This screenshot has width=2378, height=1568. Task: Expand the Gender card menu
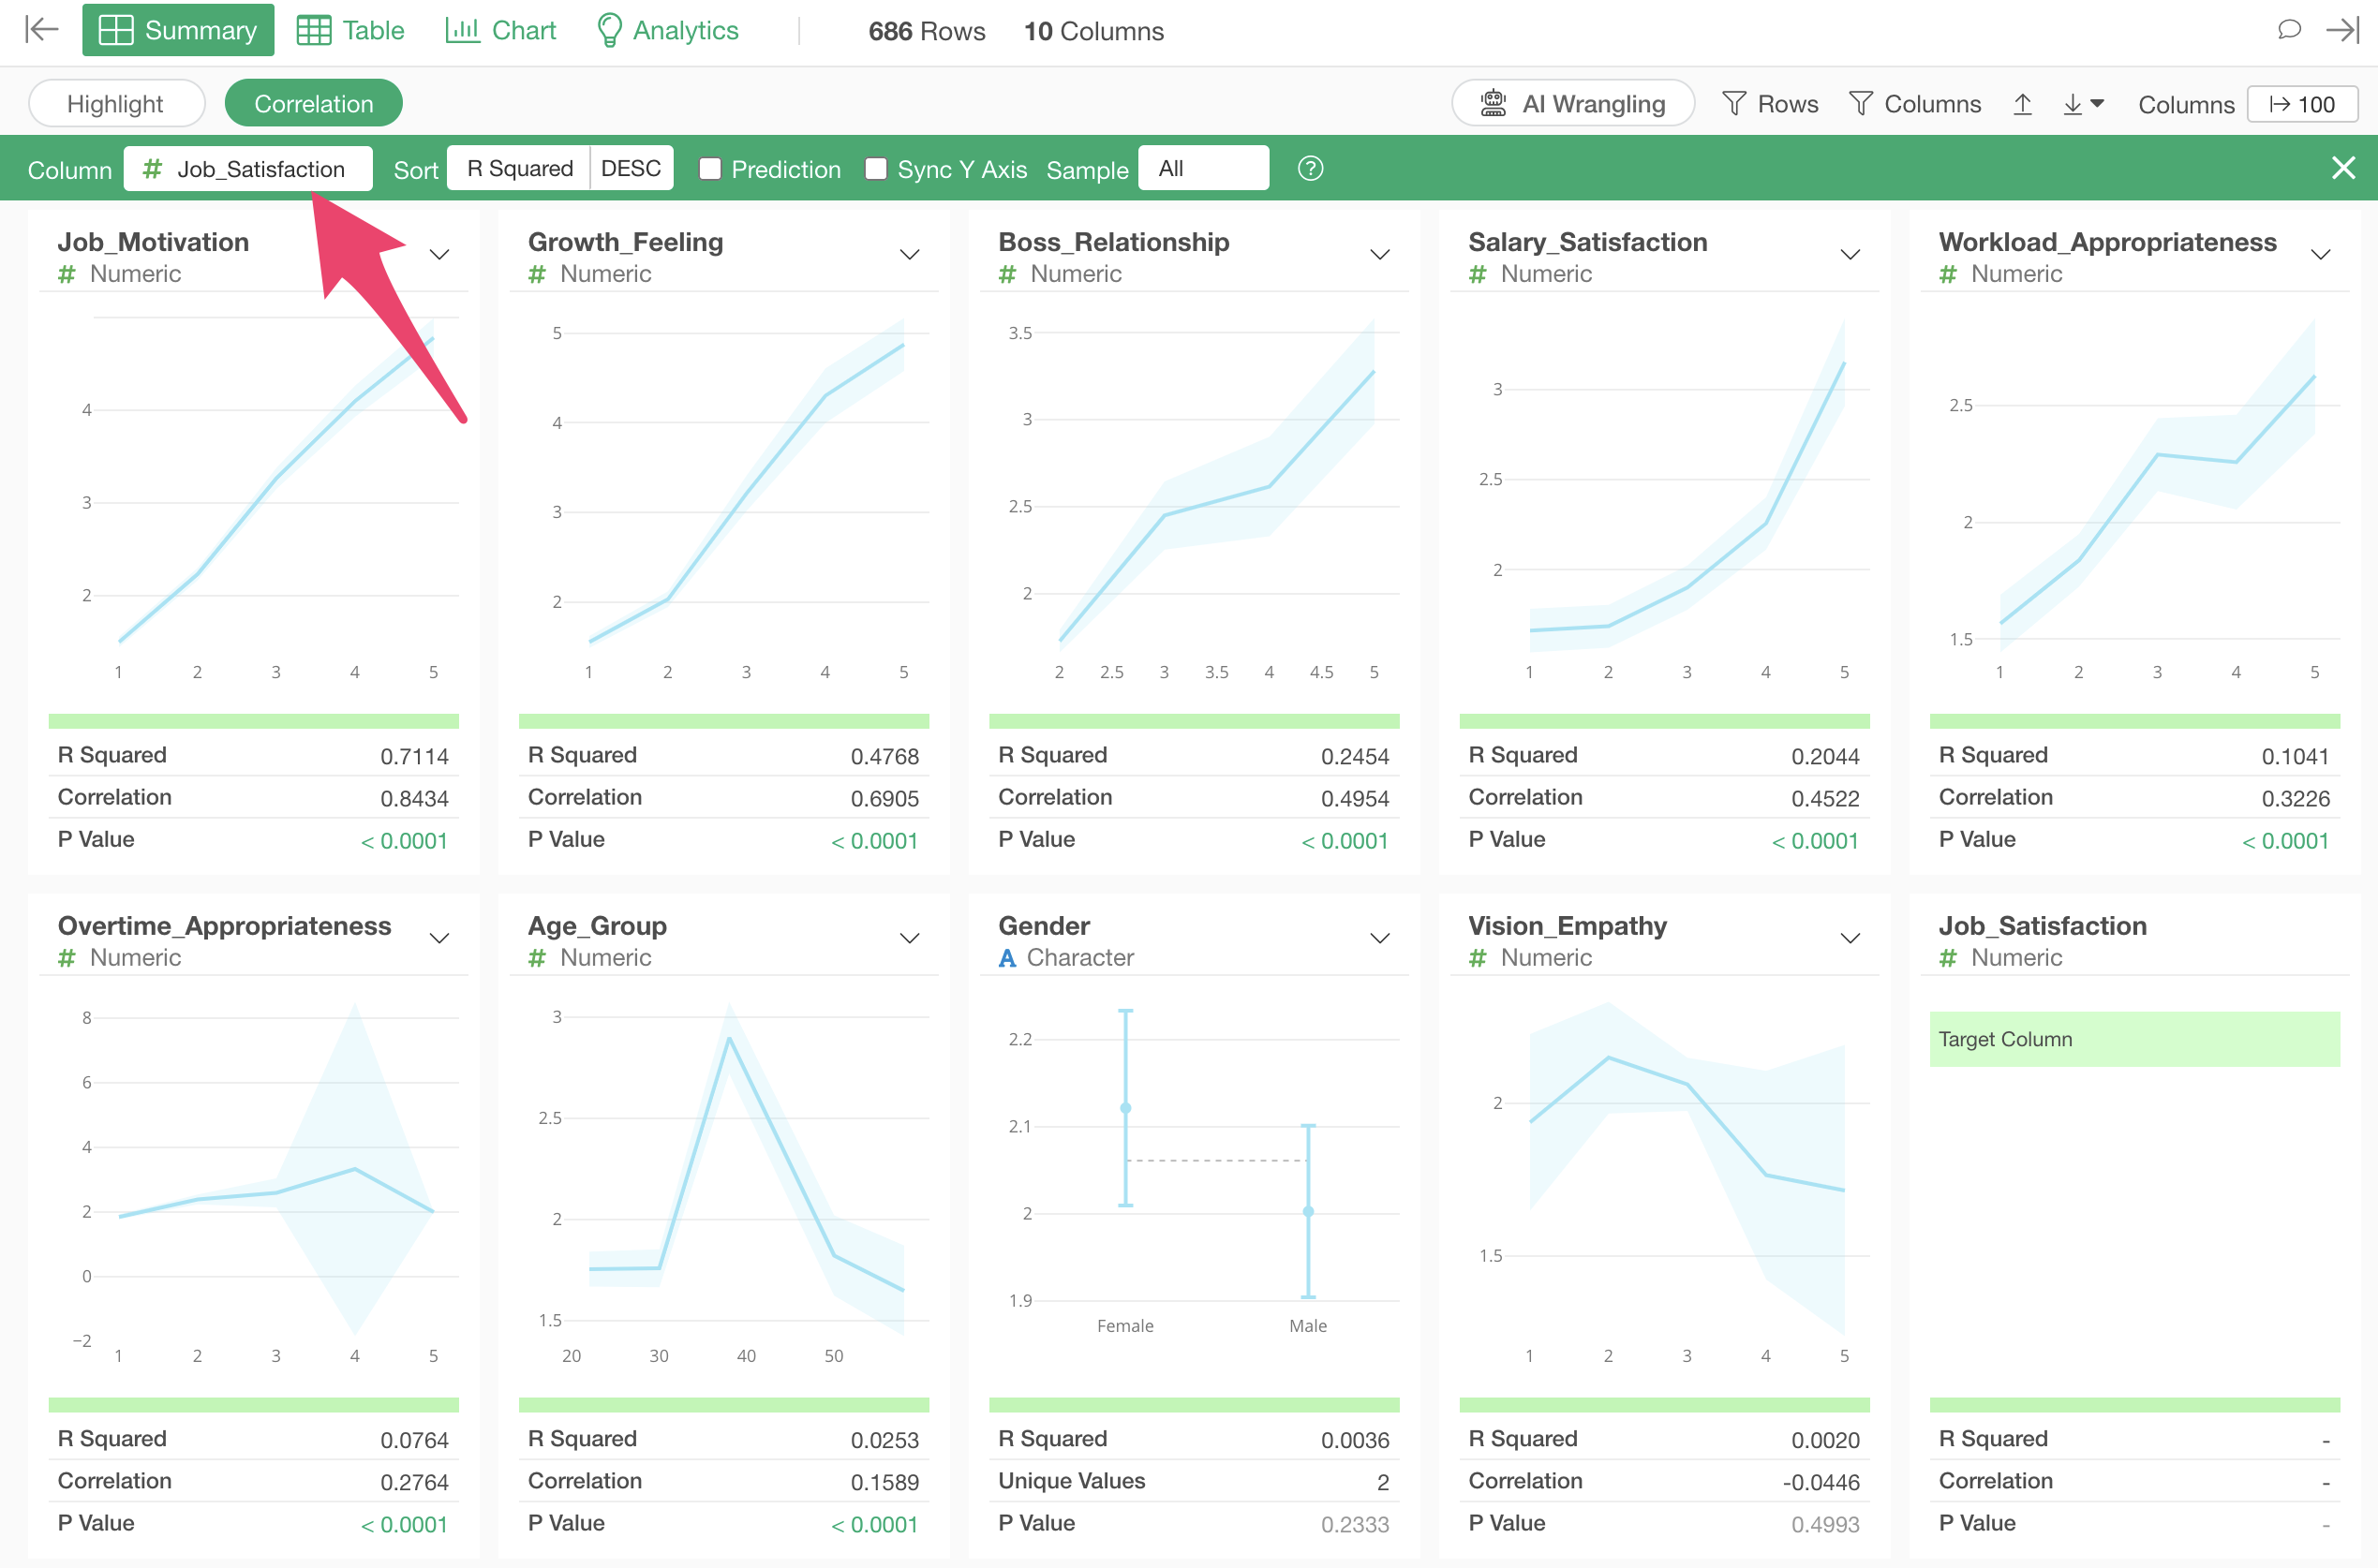(1380, 938)
